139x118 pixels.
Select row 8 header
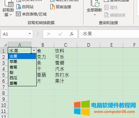4,93
